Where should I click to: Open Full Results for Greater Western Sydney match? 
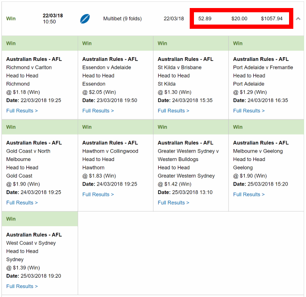[x=173, y=203]
